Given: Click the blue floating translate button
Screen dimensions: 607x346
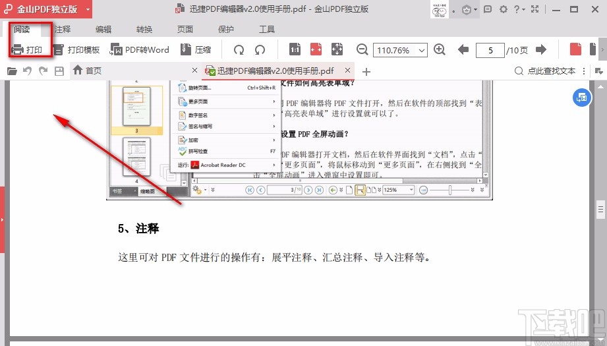Looking at the screenshot, I should click(582, 98).
